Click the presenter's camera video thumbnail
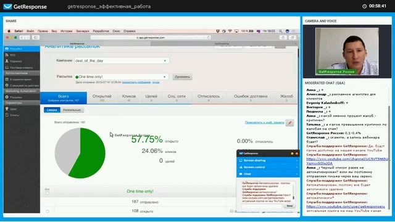Screen dimensions: 395x222 click(347, 51)
